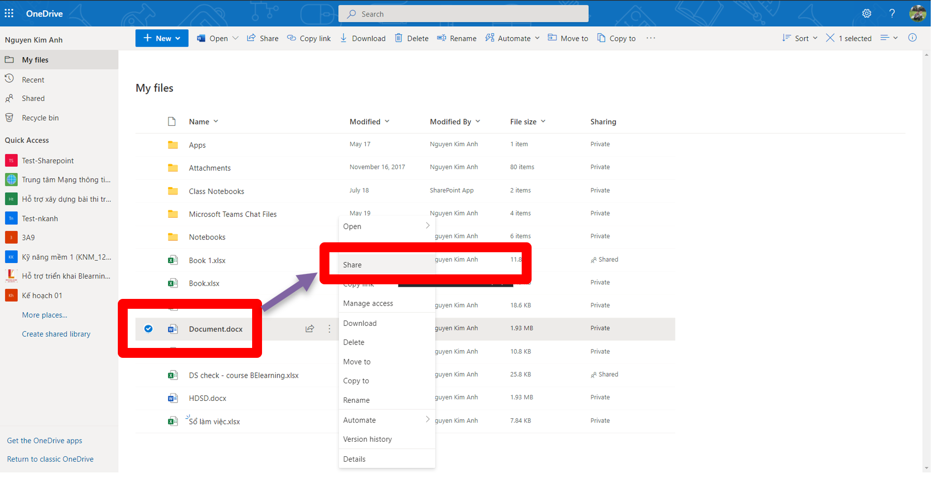Click the Search input box
The width and height of the screenshot is (943, 479).
point(463,14)
